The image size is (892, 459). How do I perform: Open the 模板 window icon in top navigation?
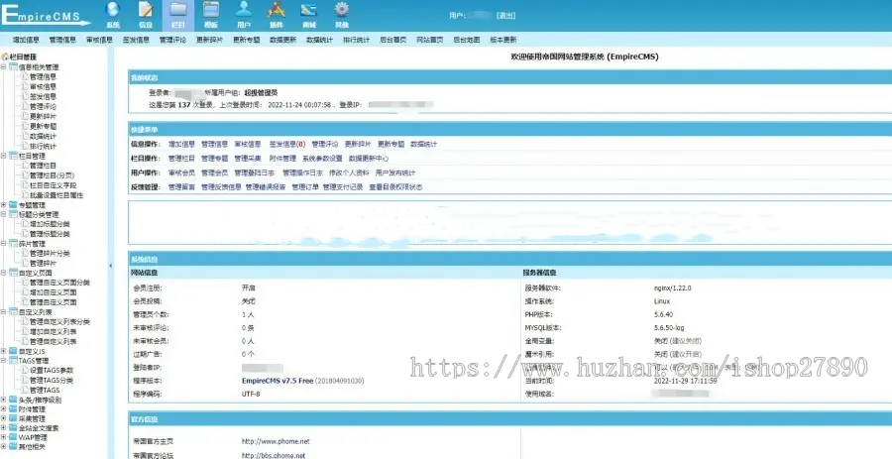(211, 9)
